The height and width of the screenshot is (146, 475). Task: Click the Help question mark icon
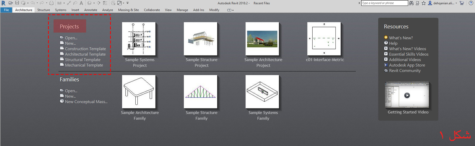tap(471, 3)
